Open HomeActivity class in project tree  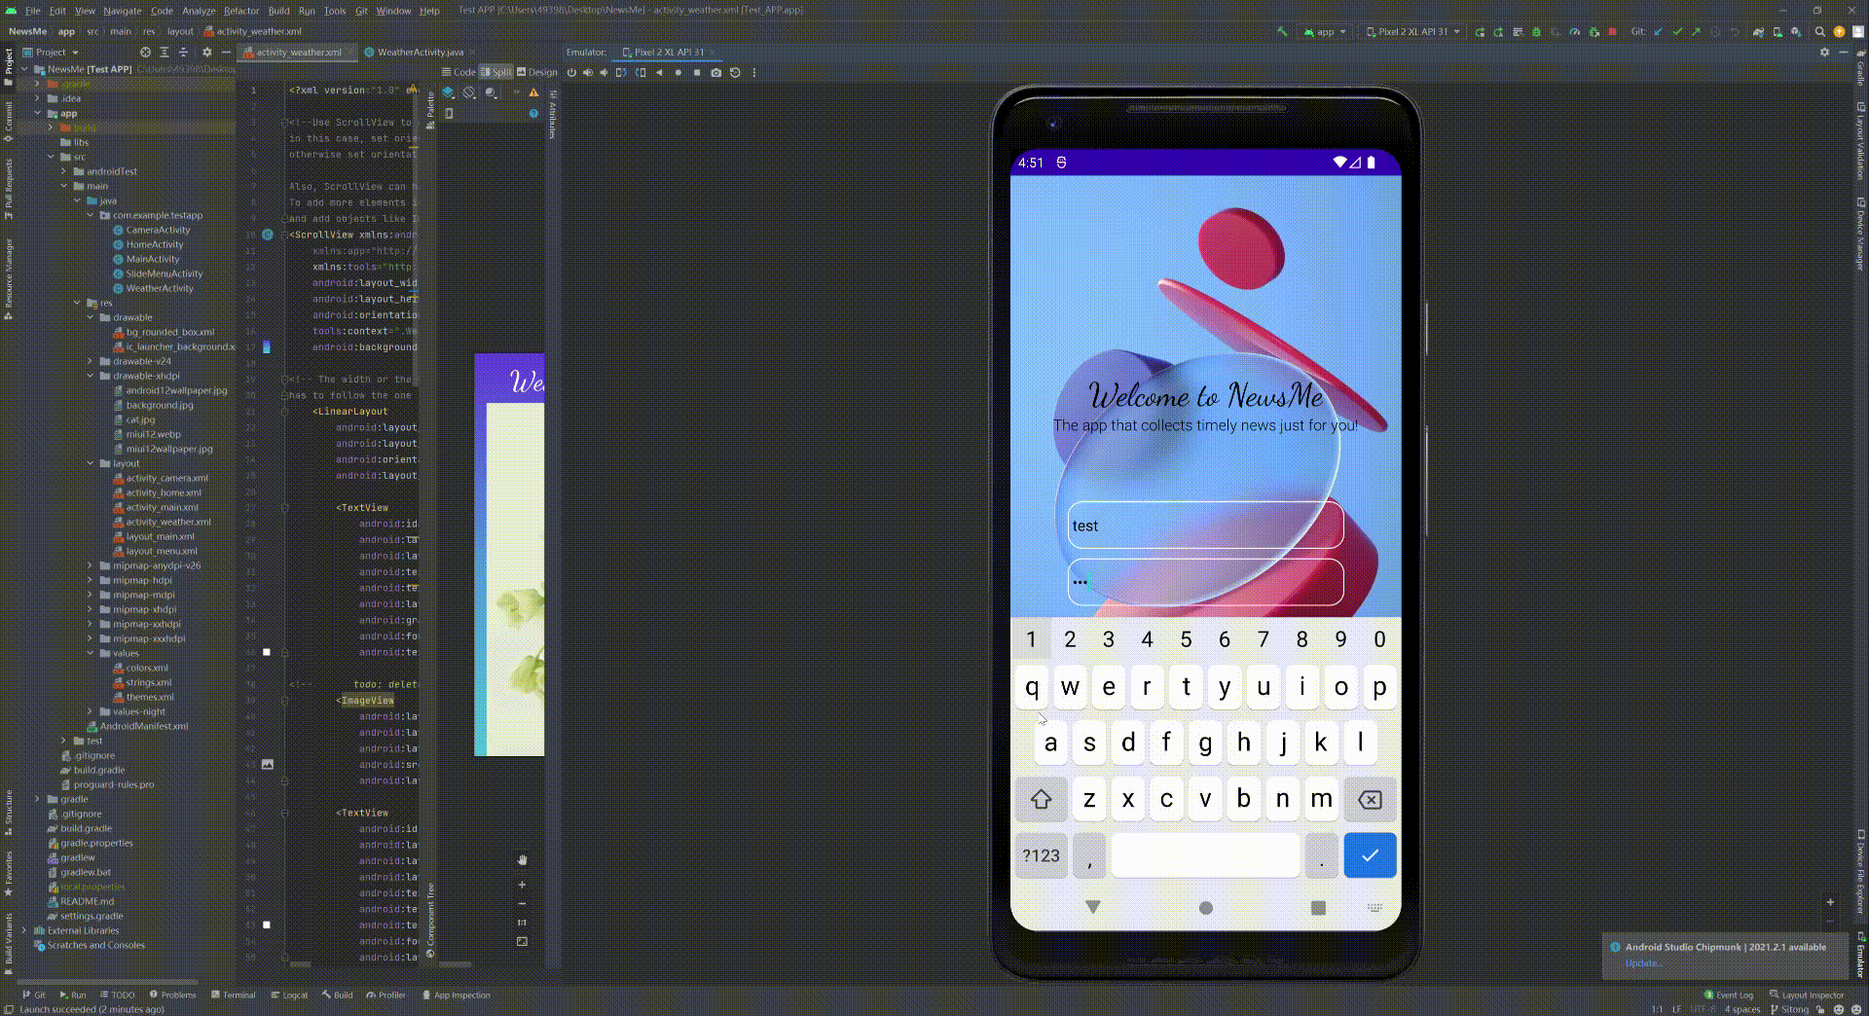click(x=154, y=244)
